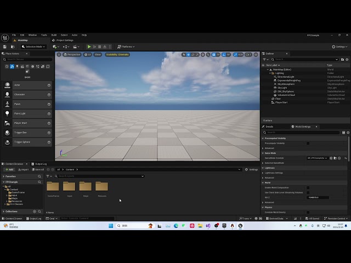Image resolution: width=351 pixels, height=263 pixels.
Task: Open the quick add content dropdown
Action: 56,47
